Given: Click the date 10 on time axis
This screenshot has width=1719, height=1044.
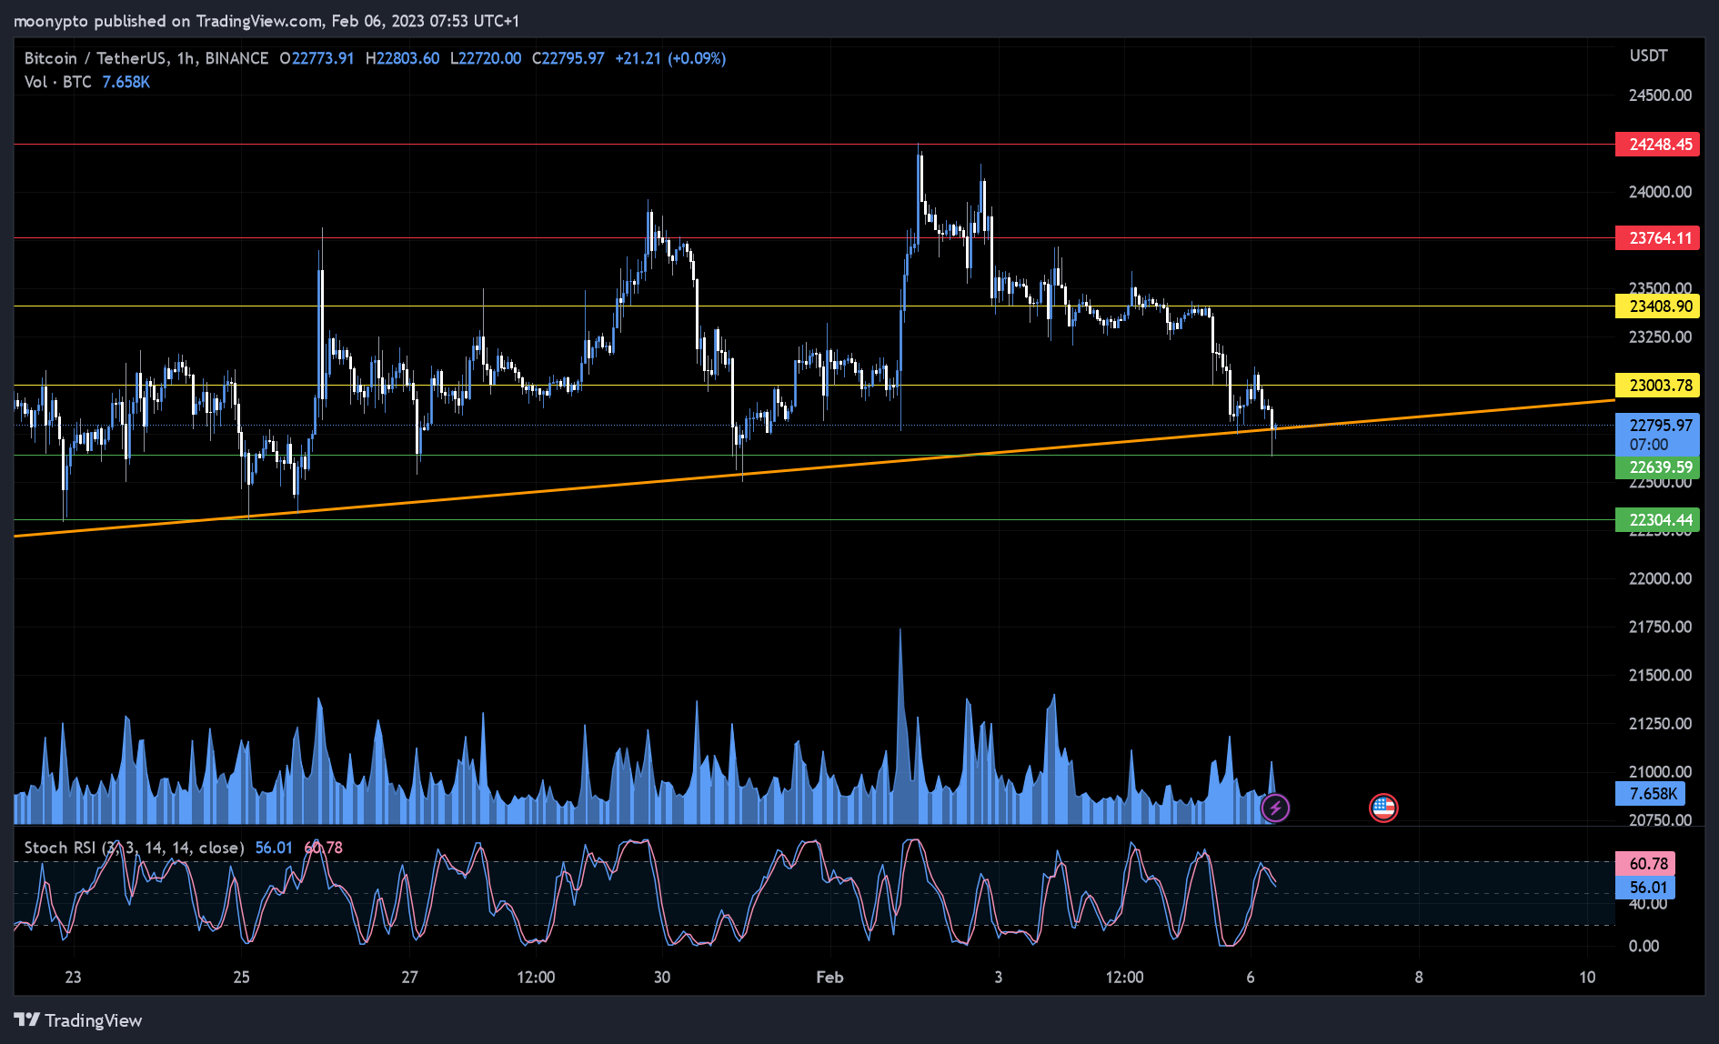Looking at the screenshot, I should pyautogui.click(x=1587, y=978).
